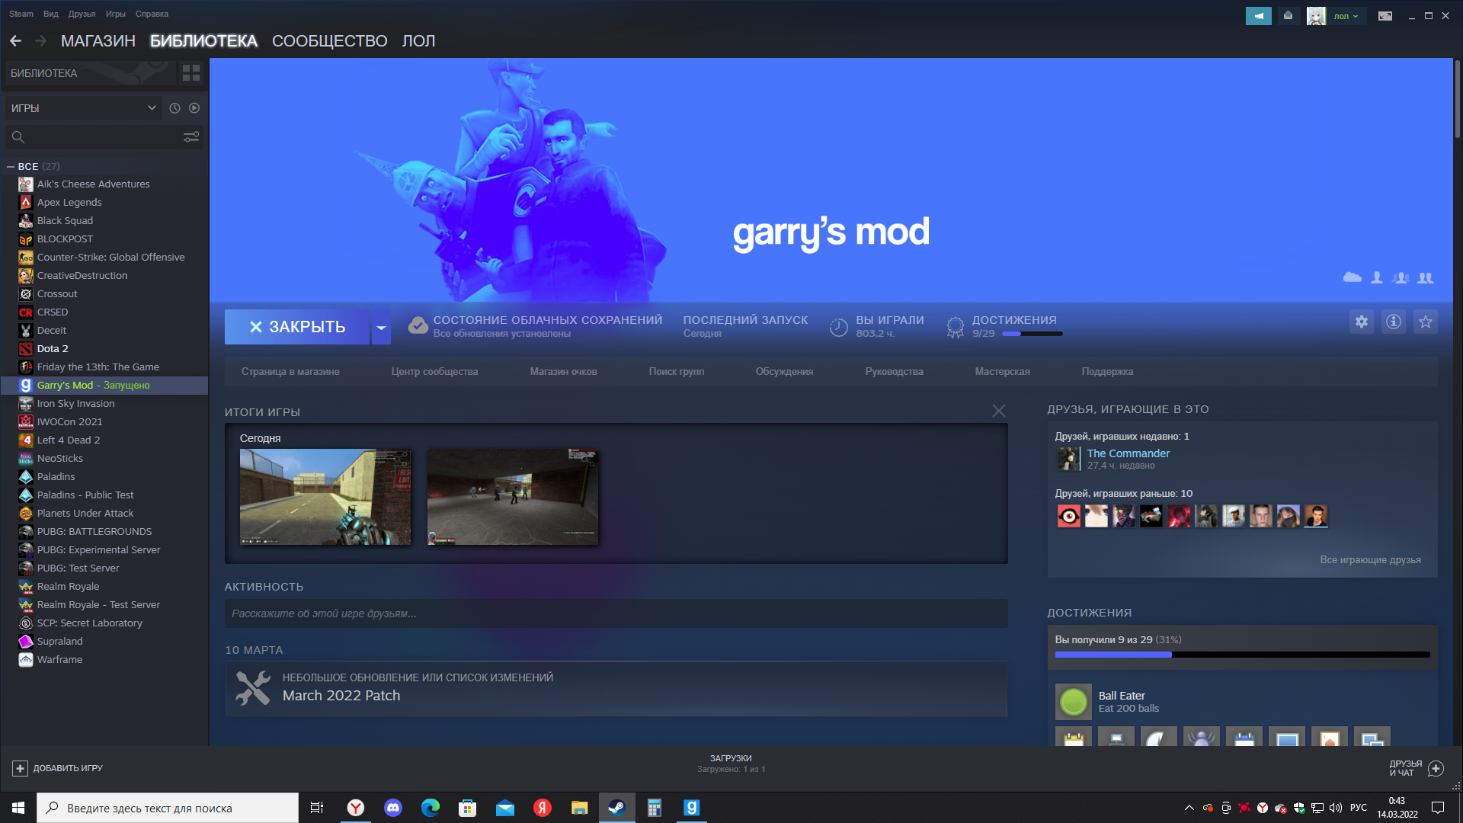1463x823 pixels.
Task: Click the ЗАКРЫТЬ button to stop game
Action: 297,327
